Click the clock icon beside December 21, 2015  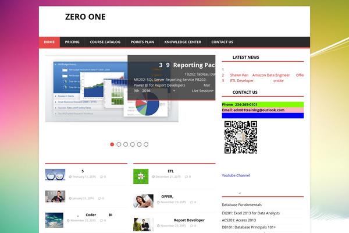click(153, 177)
